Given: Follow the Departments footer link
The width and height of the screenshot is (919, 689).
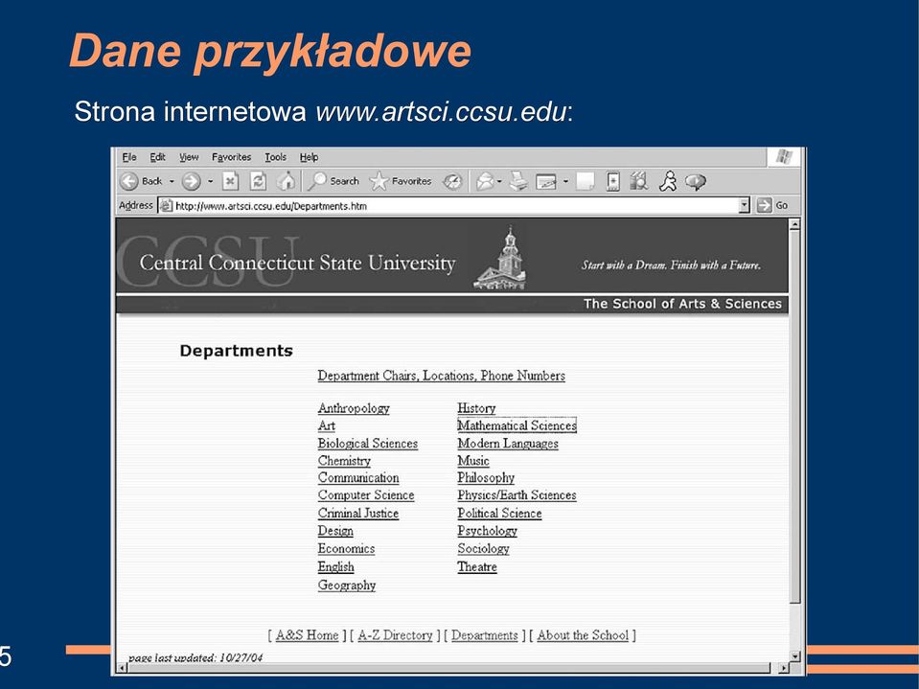Looking at the screenshot, I should 485,635.
